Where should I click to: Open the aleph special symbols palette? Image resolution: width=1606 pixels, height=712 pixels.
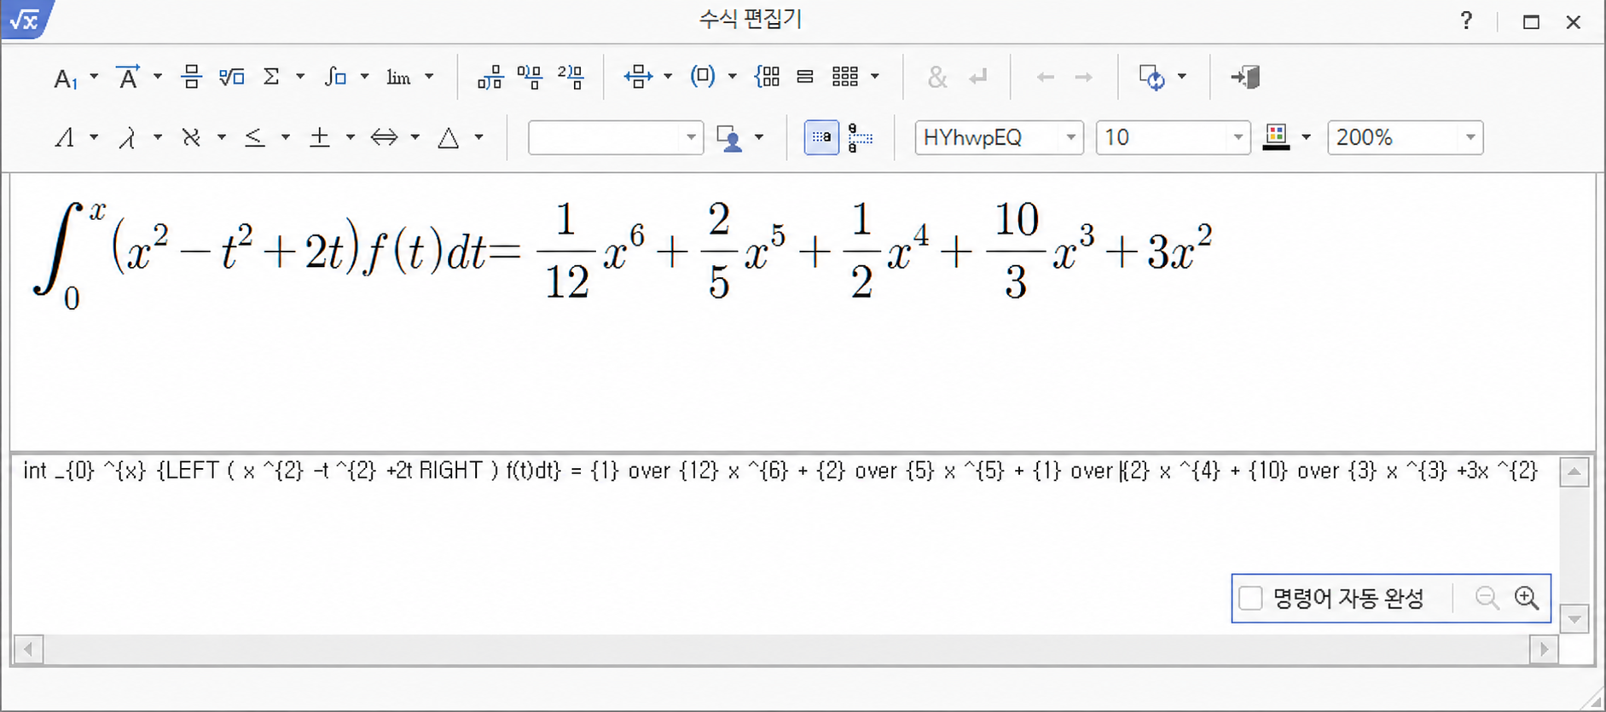point(191,137)
